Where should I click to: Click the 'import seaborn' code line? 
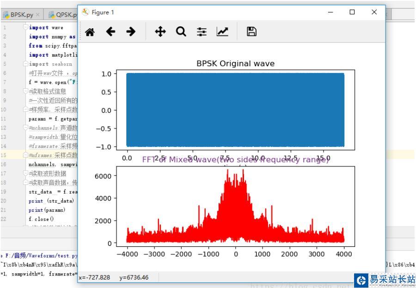click(x=50, y=64)
